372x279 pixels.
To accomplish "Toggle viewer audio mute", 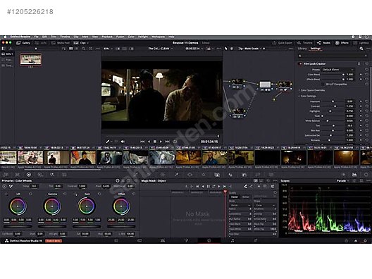I will 123,142.
